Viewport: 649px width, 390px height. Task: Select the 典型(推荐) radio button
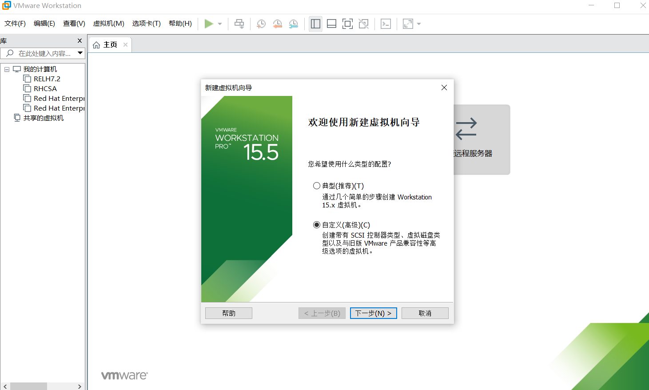(x=317, y=186)
